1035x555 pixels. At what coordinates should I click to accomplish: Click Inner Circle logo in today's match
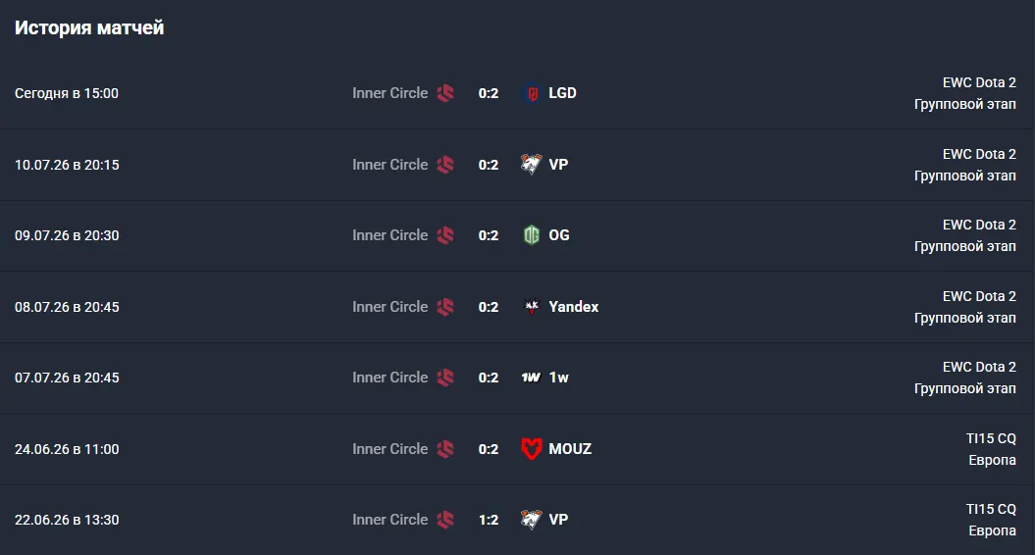point(445,93)
